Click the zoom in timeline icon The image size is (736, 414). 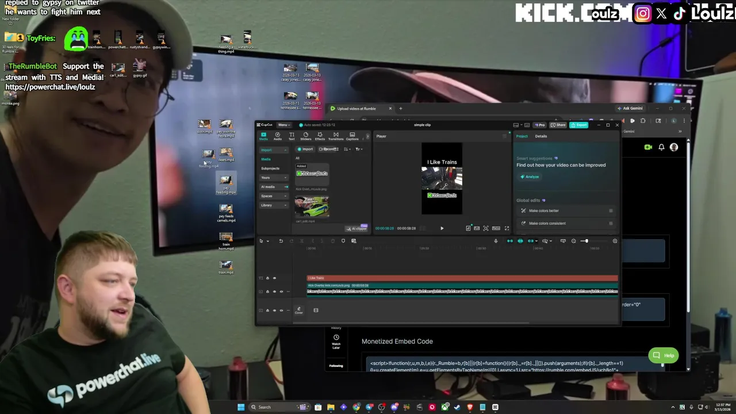[x=615, y=241]
